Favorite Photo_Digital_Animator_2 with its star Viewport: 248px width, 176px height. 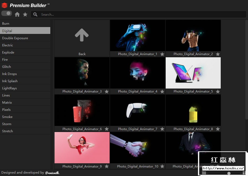[x=218, y=54]
